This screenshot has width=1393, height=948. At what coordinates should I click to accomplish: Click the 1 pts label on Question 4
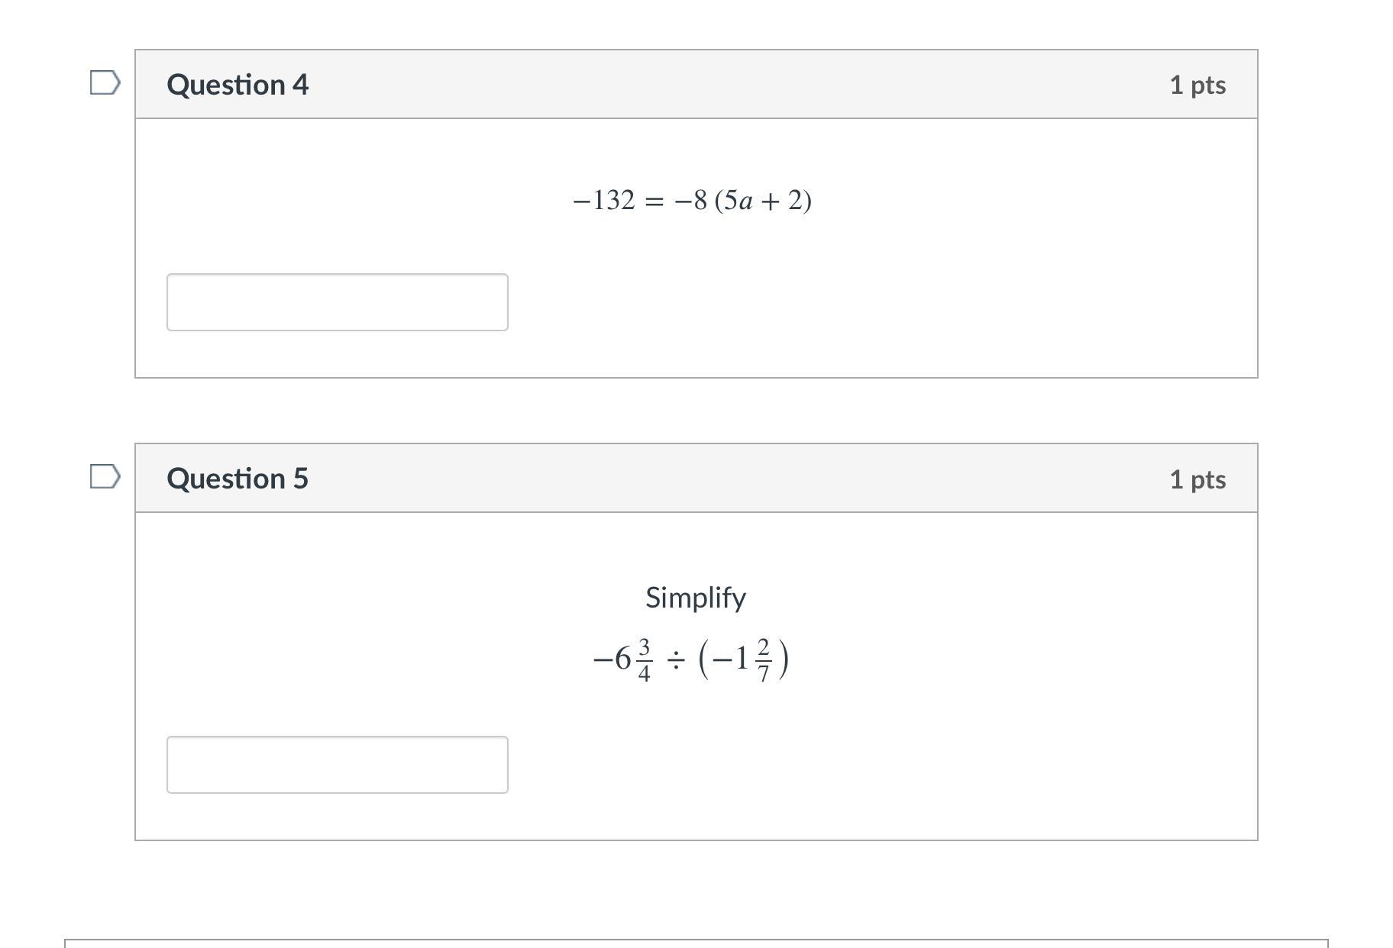point(1197,85)
